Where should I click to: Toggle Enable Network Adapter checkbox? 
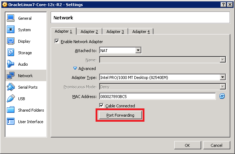57,42
